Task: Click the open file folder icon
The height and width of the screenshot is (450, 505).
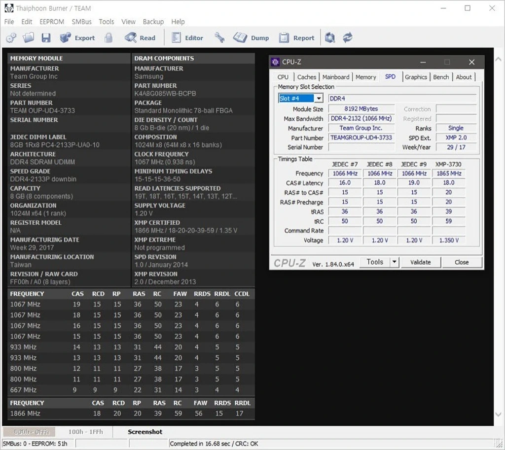Action: coord(28,37)
